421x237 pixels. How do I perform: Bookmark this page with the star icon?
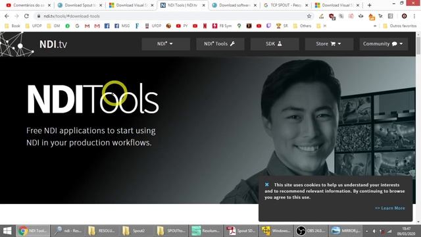click(x=309, y=16)
